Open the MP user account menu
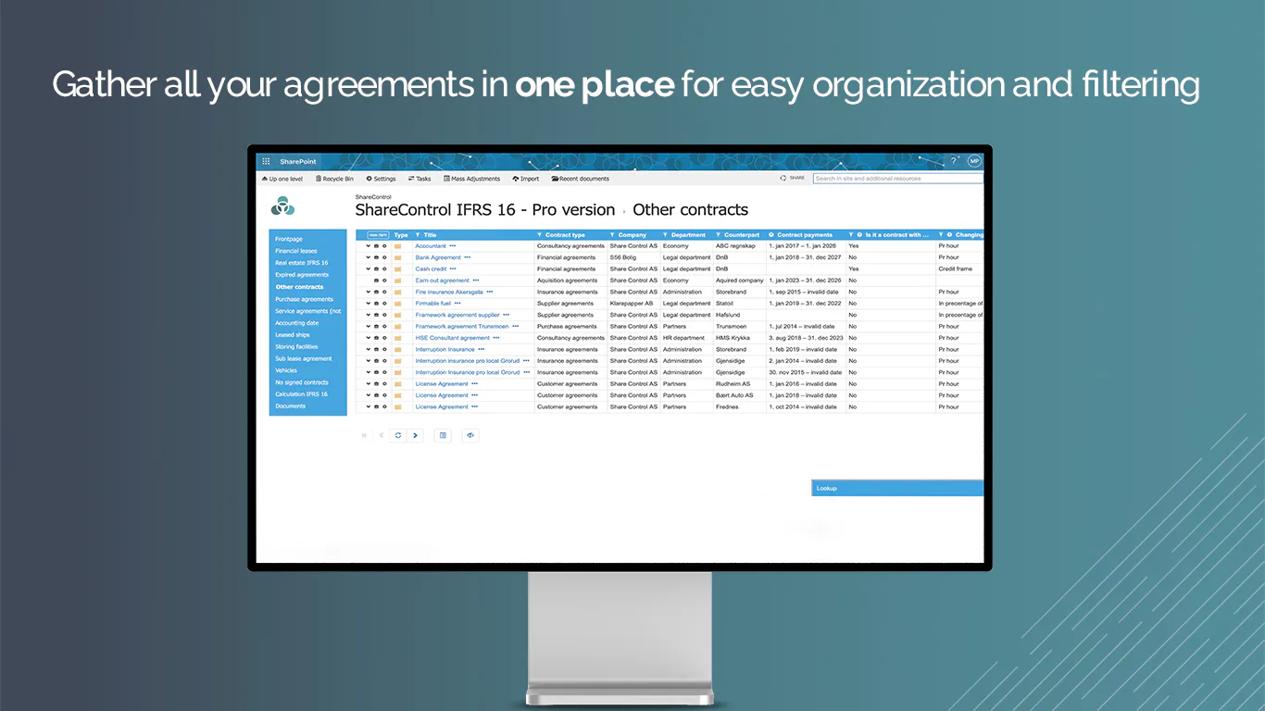 coord(973,160)
